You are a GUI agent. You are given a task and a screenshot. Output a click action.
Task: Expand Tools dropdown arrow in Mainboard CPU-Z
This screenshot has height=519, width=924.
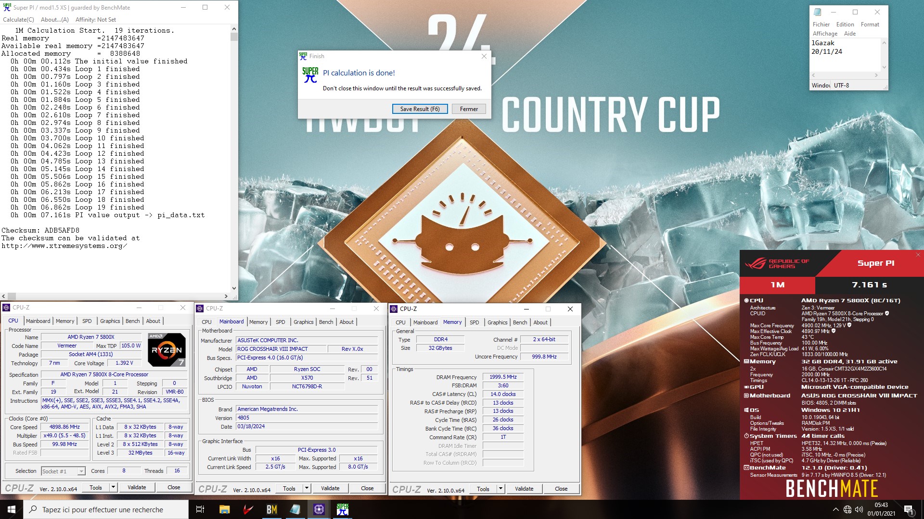coord(307,488)
